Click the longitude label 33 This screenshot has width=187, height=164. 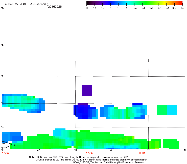tap(38, 150)
